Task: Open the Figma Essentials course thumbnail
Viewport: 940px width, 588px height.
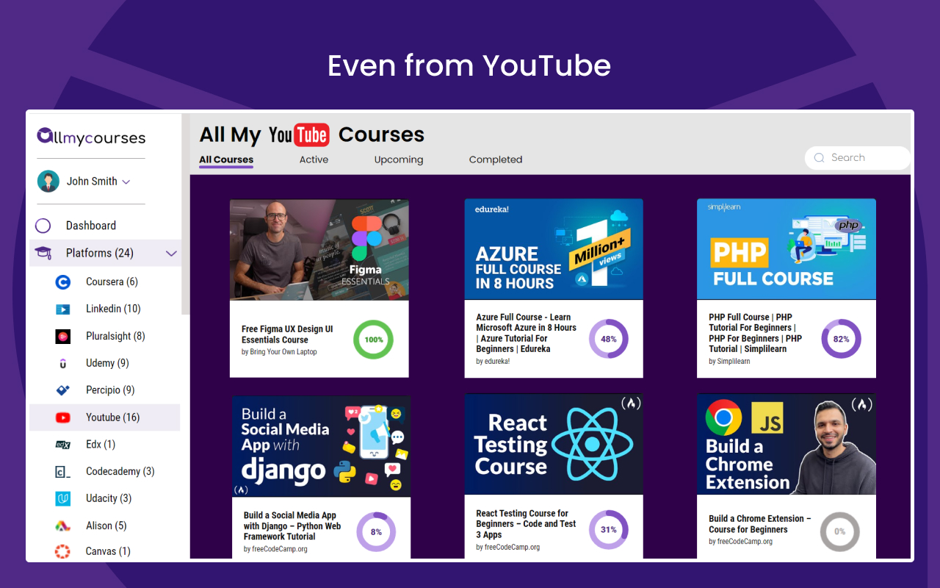Action: coord(319,248)
